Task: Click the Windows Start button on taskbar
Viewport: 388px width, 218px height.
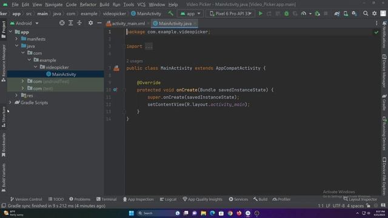Action: point(132,213)
